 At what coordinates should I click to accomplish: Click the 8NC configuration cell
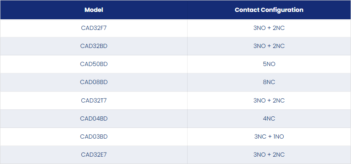pyautogui.click(x=269, y=82)
